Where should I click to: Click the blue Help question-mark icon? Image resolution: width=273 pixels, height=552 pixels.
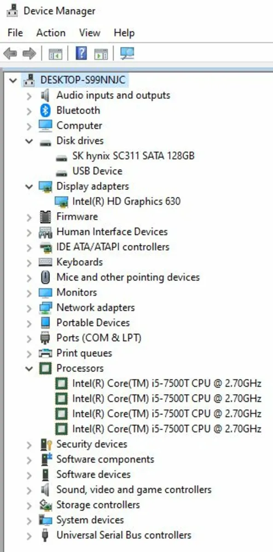pos(81,54)
